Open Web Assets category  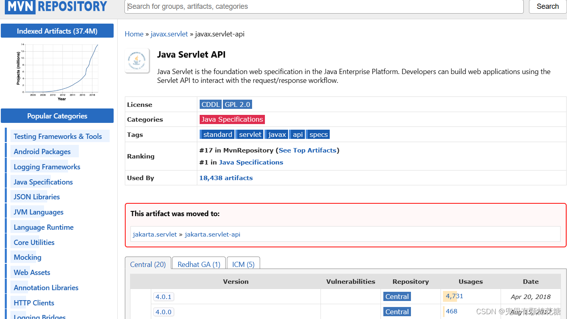[x=32, y=273]
